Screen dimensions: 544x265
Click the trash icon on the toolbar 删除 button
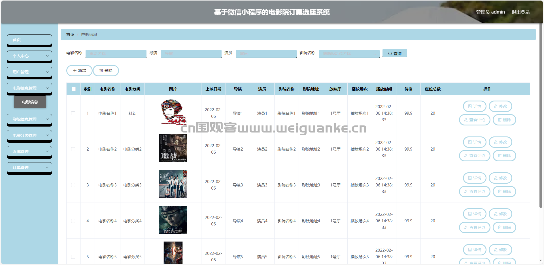click(101, 71)
